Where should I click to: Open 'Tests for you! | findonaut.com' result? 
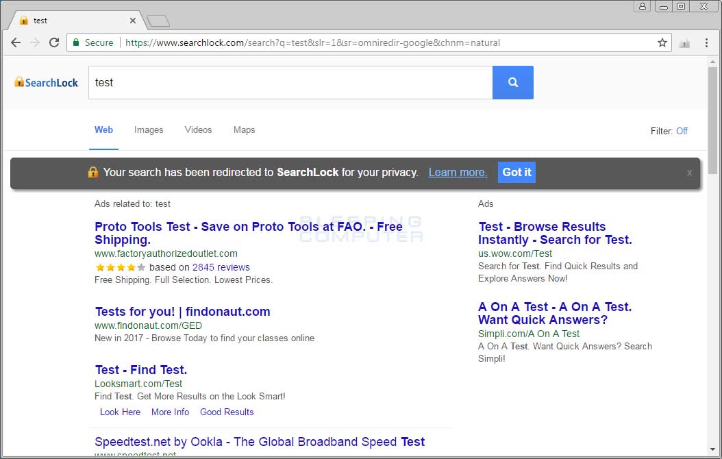tap(182, 312)
